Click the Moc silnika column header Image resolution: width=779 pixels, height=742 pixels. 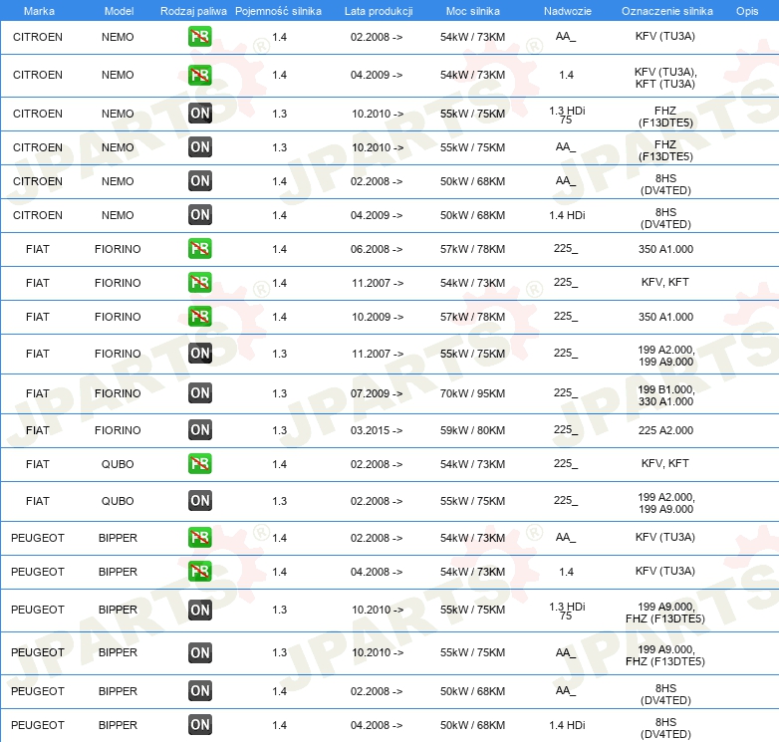coord(472,11)
